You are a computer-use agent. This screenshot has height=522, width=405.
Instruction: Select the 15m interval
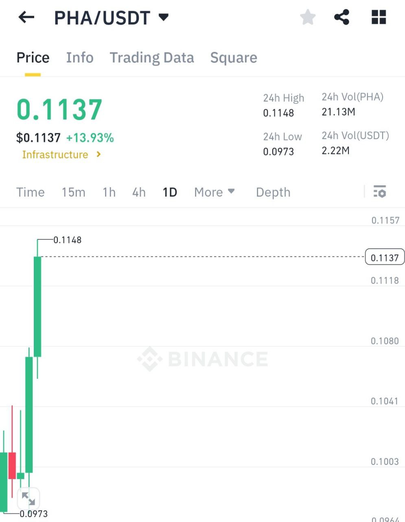(73, 192)
